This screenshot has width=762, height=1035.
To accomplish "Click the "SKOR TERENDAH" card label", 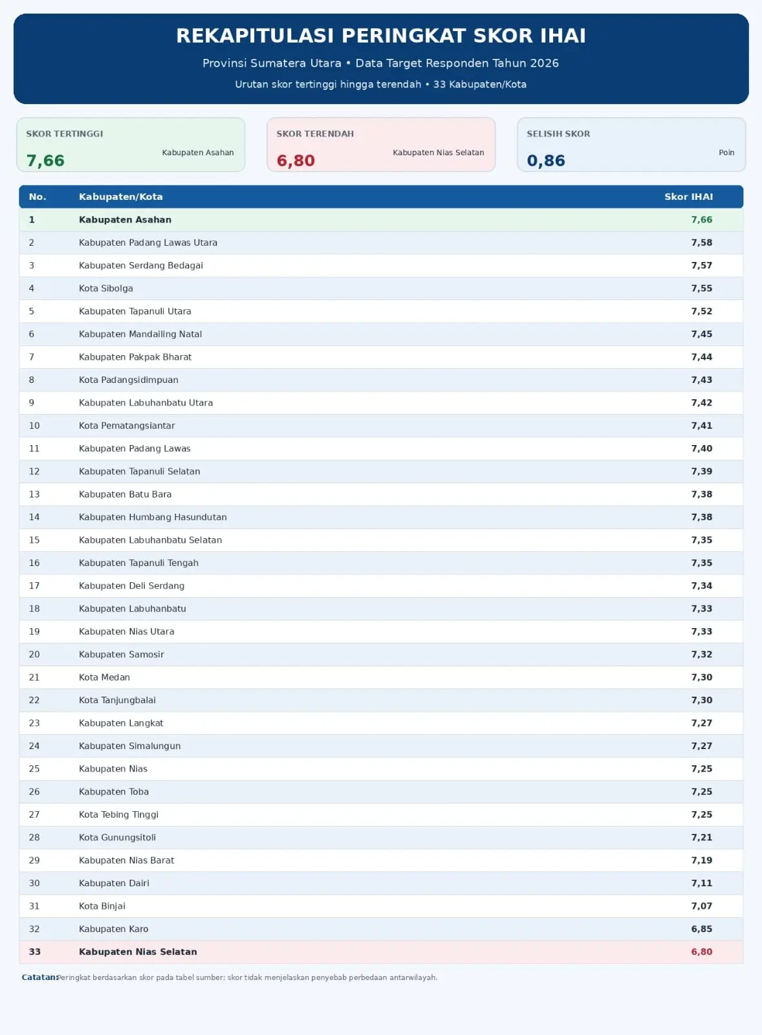I will pyautogui.click(x=315, y=134).
